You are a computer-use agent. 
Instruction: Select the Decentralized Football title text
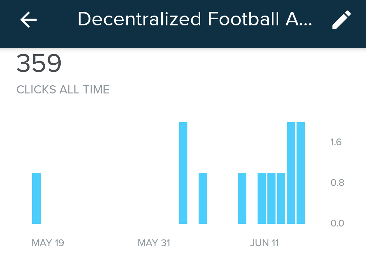point(195,19)
